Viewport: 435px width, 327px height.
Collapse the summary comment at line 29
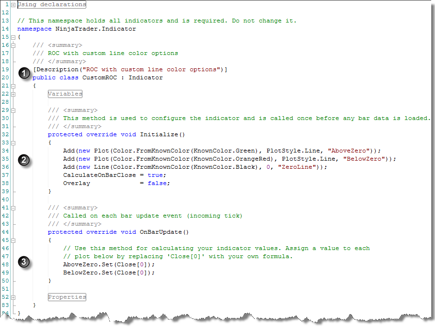point(13,110)
